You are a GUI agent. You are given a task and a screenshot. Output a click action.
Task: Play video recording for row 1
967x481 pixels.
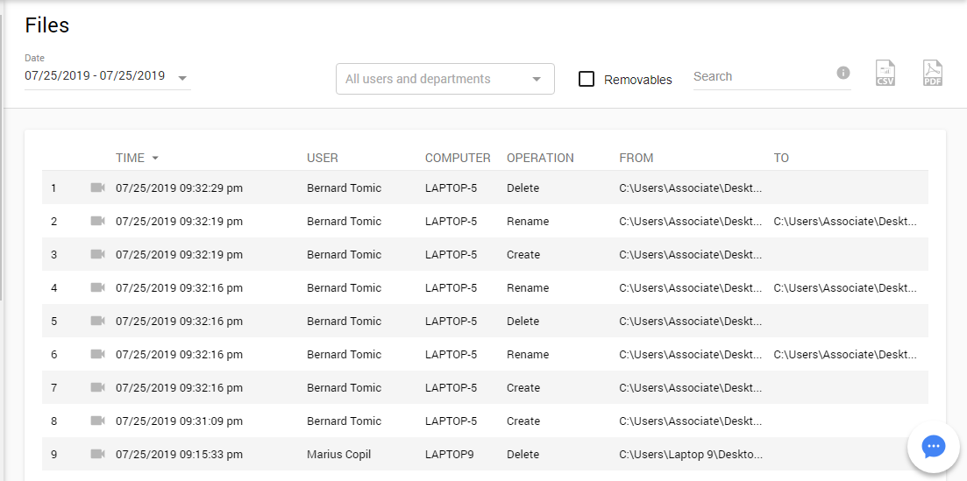click(97, 187)
